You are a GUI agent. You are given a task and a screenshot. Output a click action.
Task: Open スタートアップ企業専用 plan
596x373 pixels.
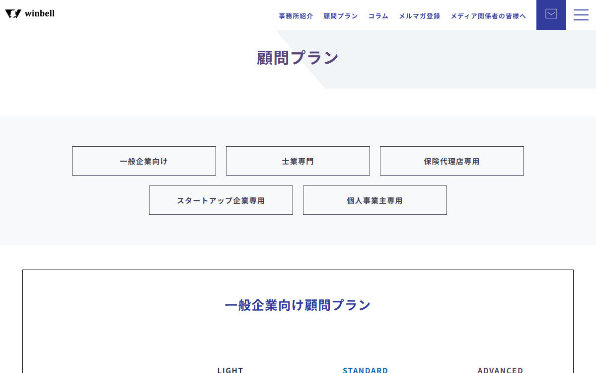click(x=221, y=200)
